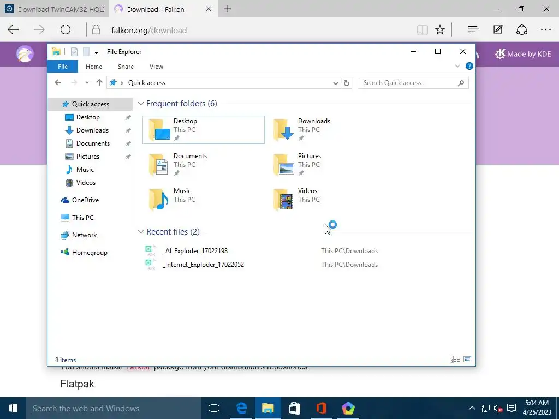Open Action Center notifications
Screen dimensions: 559x419
pos(512,408)
